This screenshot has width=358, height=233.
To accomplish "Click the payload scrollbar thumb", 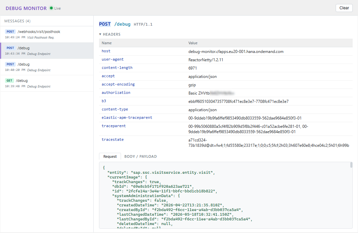I will pos(351,165).
